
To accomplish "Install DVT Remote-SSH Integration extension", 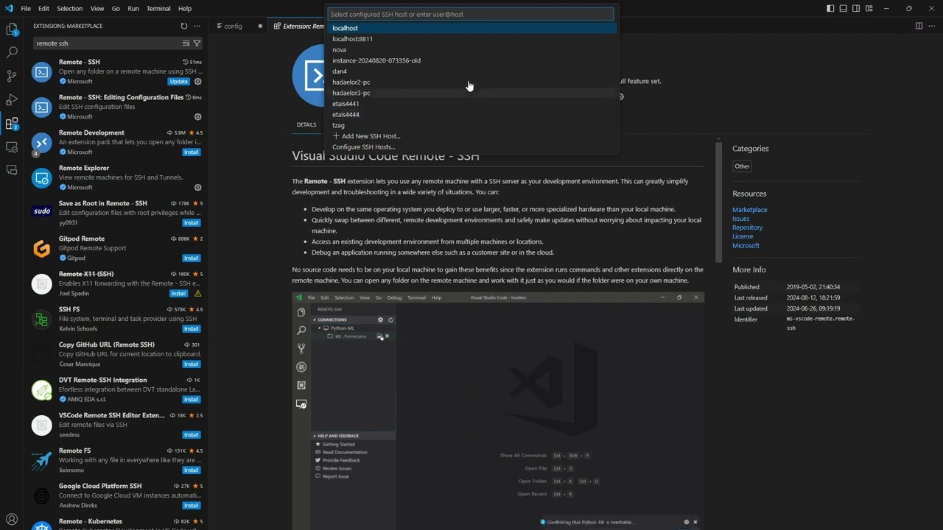I will pyautogui.click(x=192, y=400).
